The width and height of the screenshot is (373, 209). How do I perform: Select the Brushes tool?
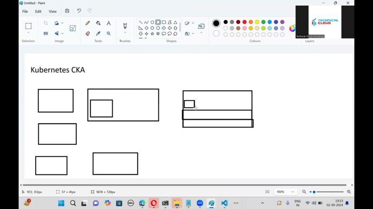[125, 25]
